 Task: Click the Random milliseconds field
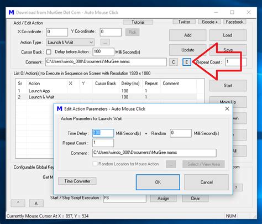click(181, 133)
